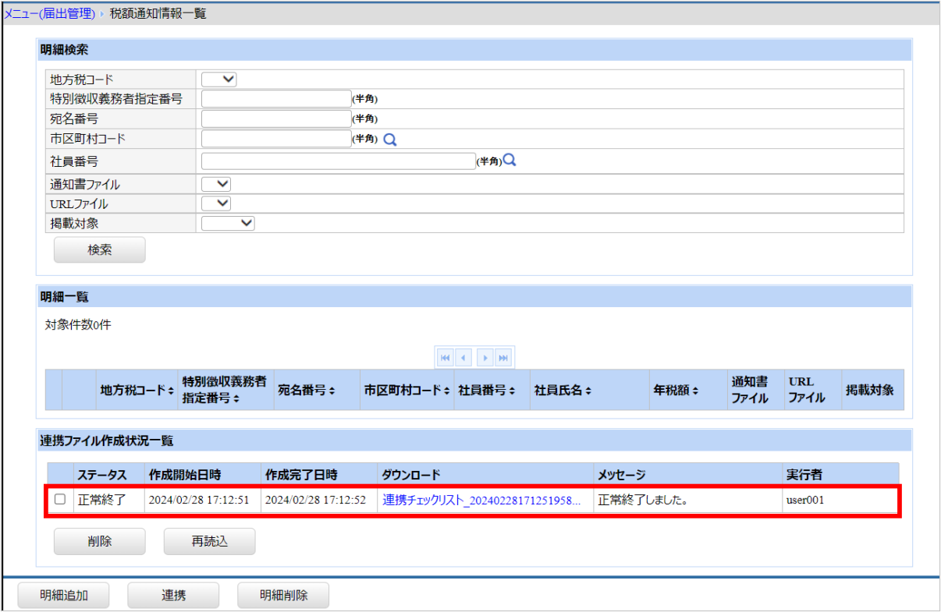Sort by 宛名番号 column arrows

(x=332, y=391)
